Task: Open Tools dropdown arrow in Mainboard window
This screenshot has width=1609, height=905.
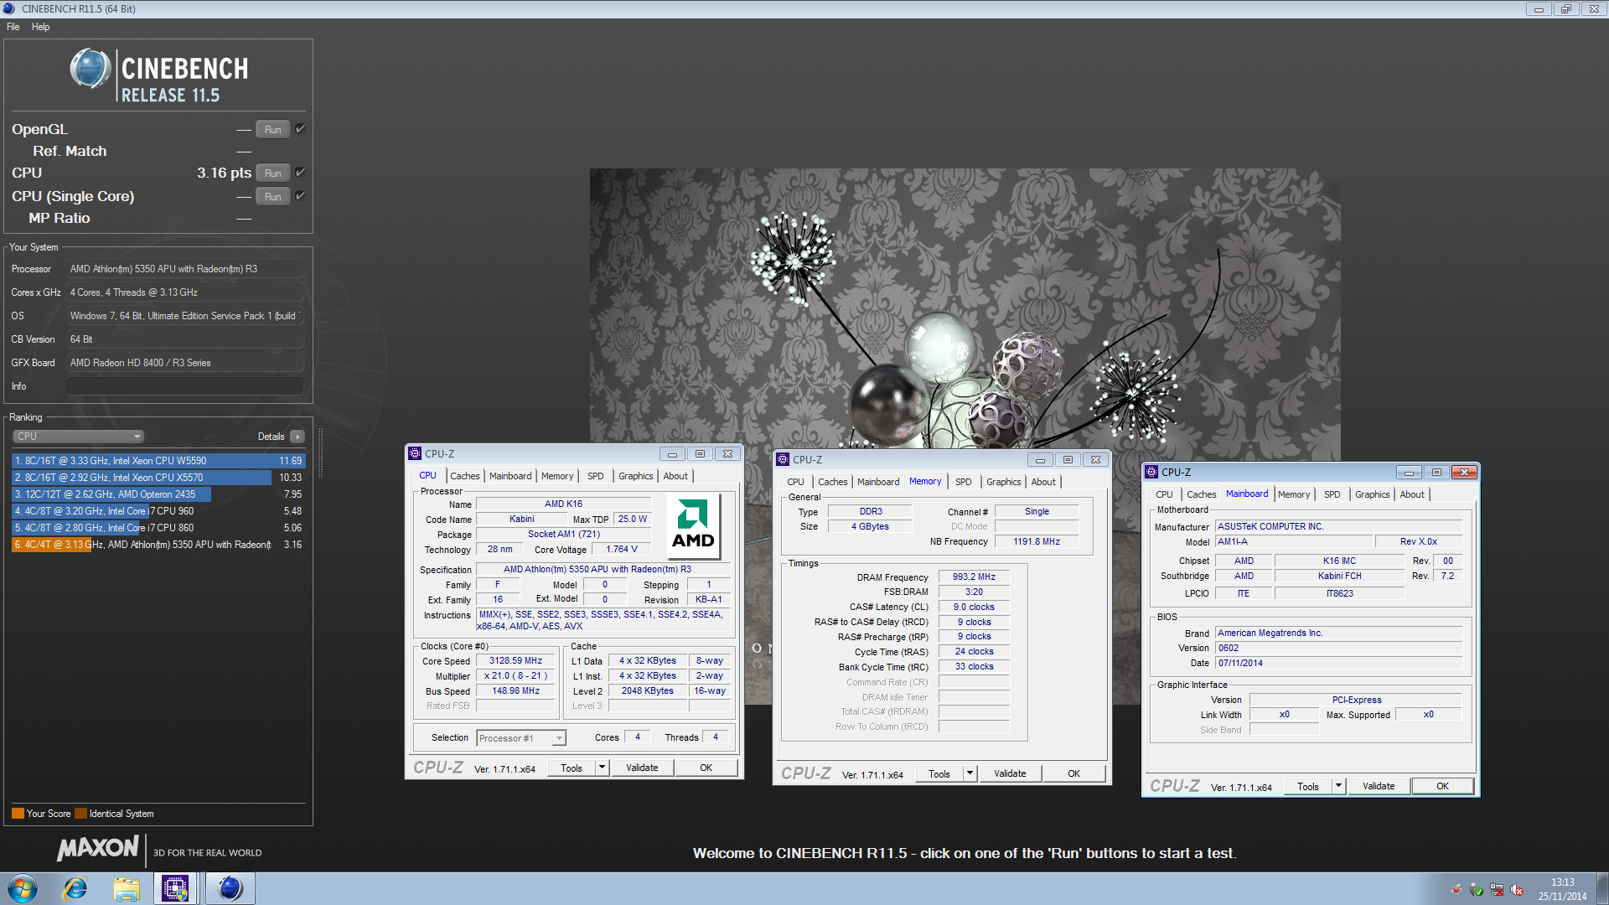Action: [x=1338, y=786]
